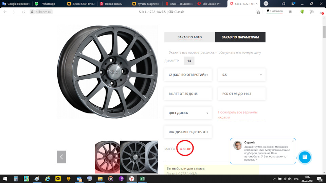Switch the РУС input language
This screenshot has height=183, width=326.
tap(296, 179)
